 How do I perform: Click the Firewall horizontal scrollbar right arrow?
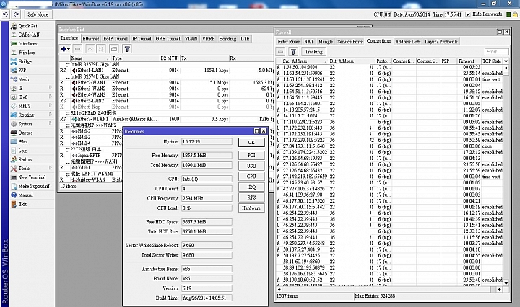500,290
